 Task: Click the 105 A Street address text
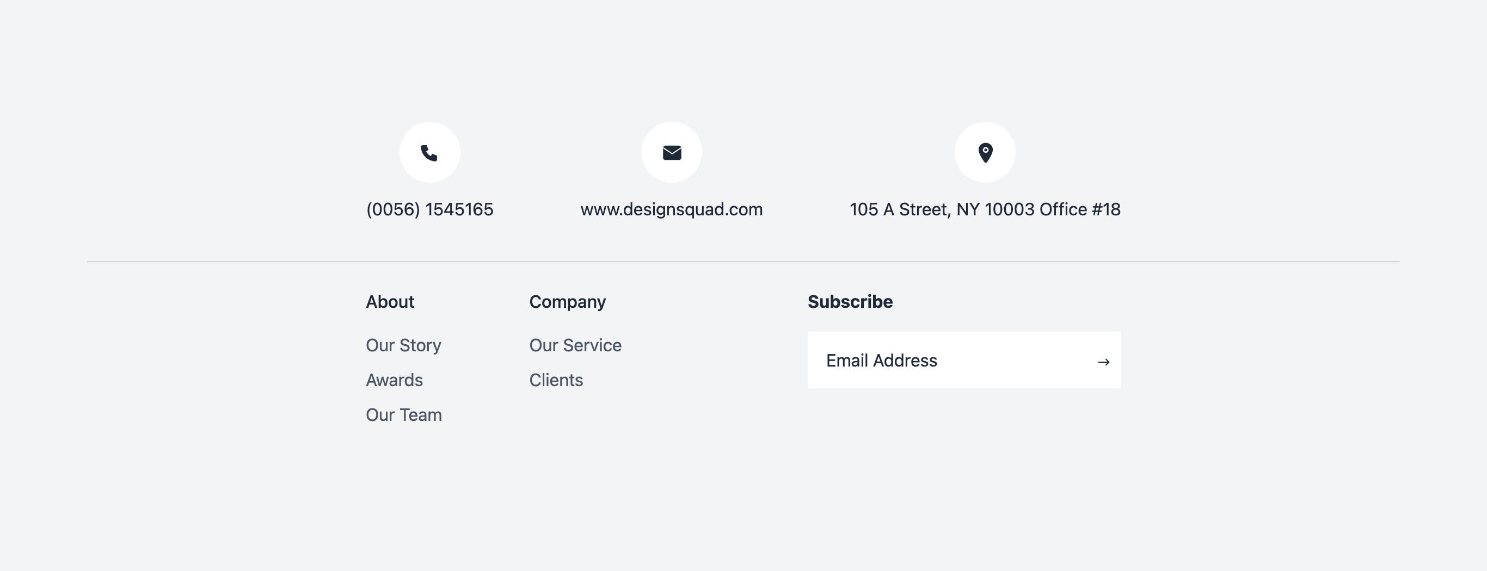pyautogui.click(x=985, y=209)
